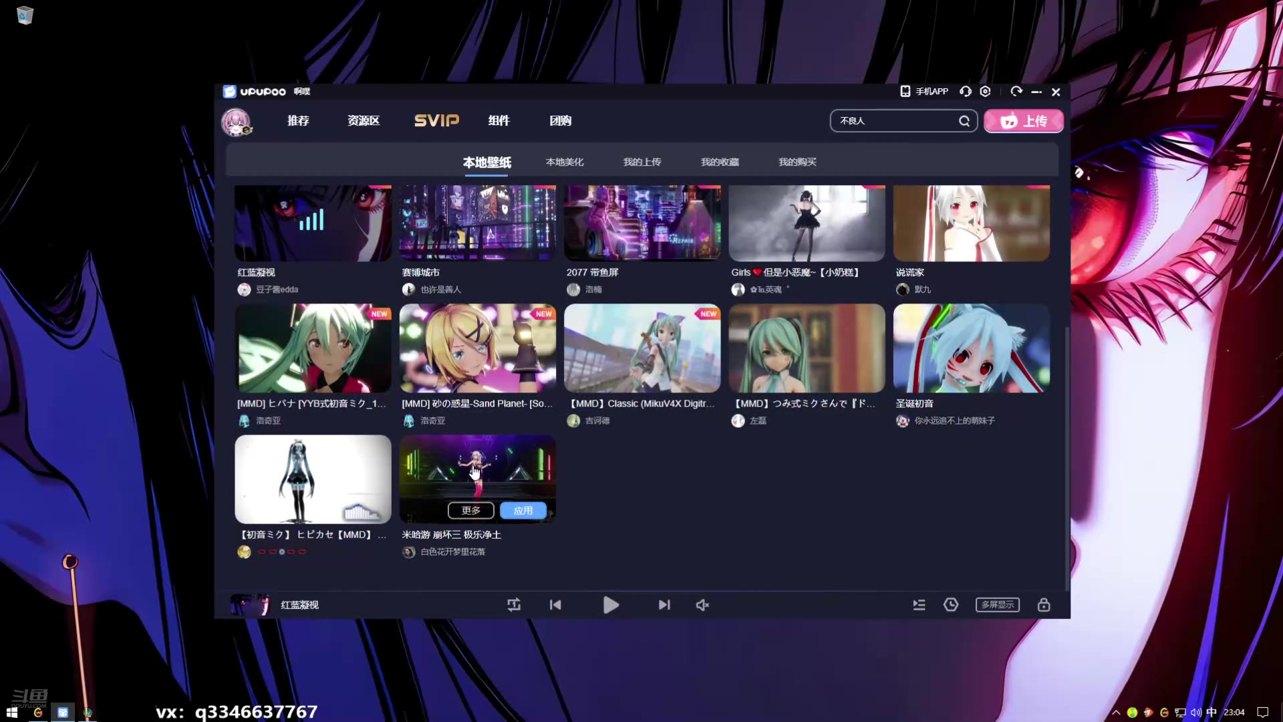
Task: Open the playlist icon
Action: (919, 605)
